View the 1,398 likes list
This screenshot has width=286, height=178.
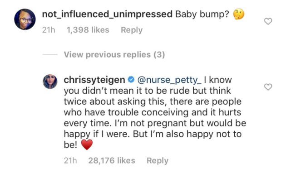coord(88,30)
